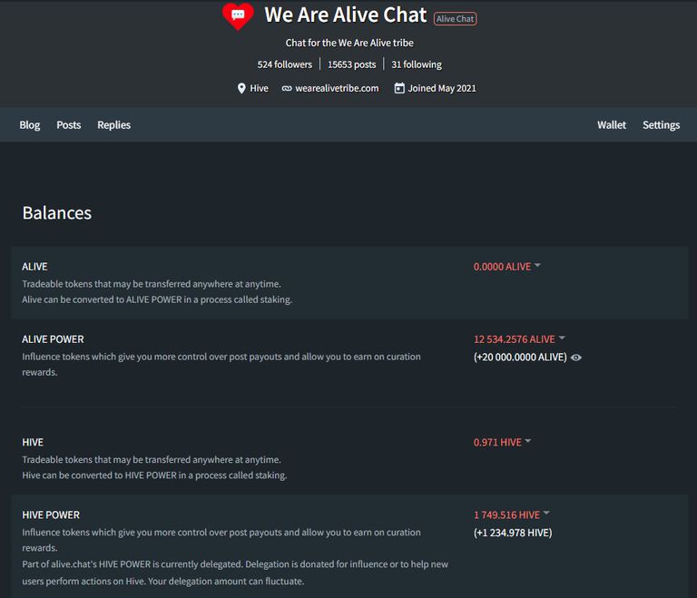Image resolution: width=697 pixels, height=598 pixels.
Task: Click the HIVE balance row label
Action: pos(33,443)
